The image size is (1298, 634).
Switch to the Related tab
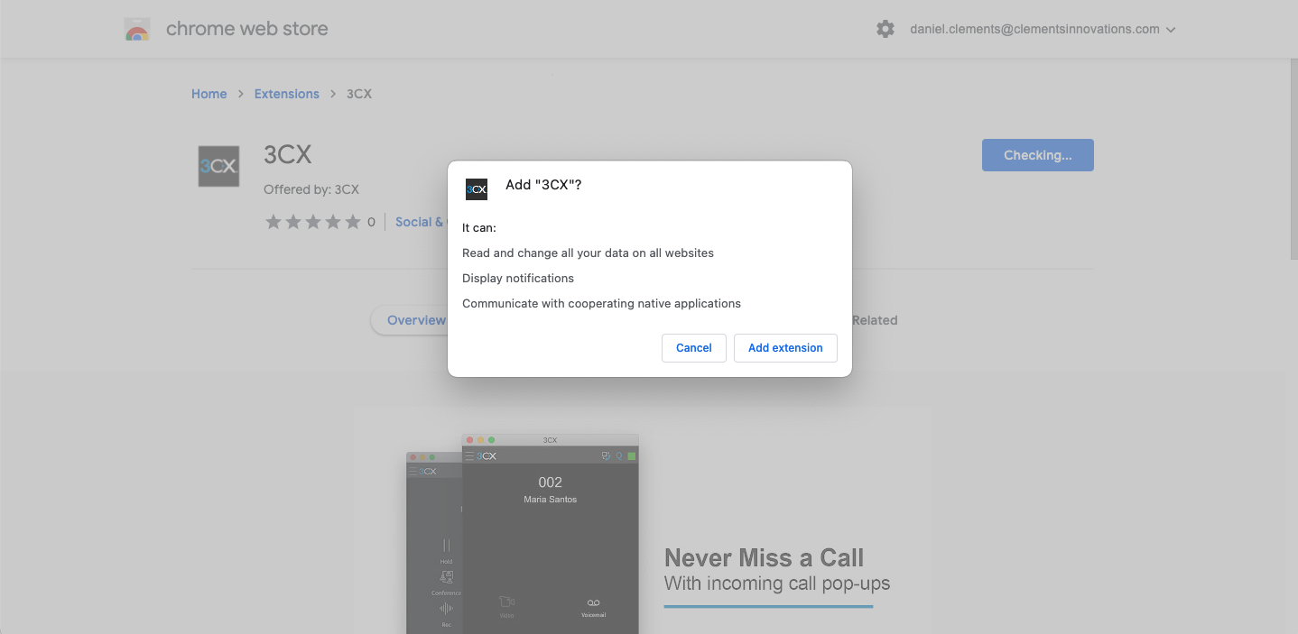pyautogui.click(x=875, y=320)
